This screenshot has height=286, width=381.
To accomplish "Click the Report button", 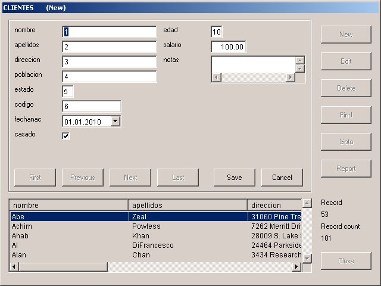I will pos(346,169).
